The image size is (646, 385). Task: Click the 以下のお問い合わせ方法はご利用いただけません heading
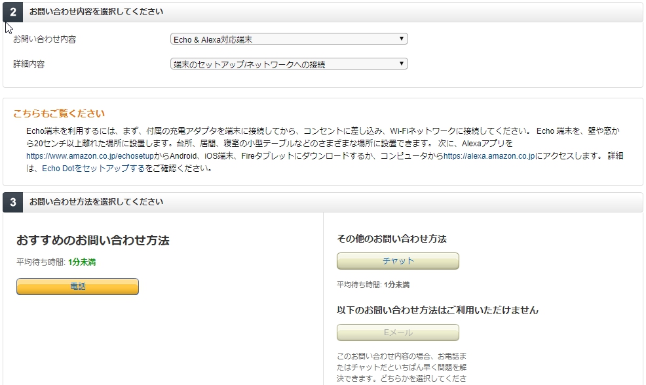[437, 310]
